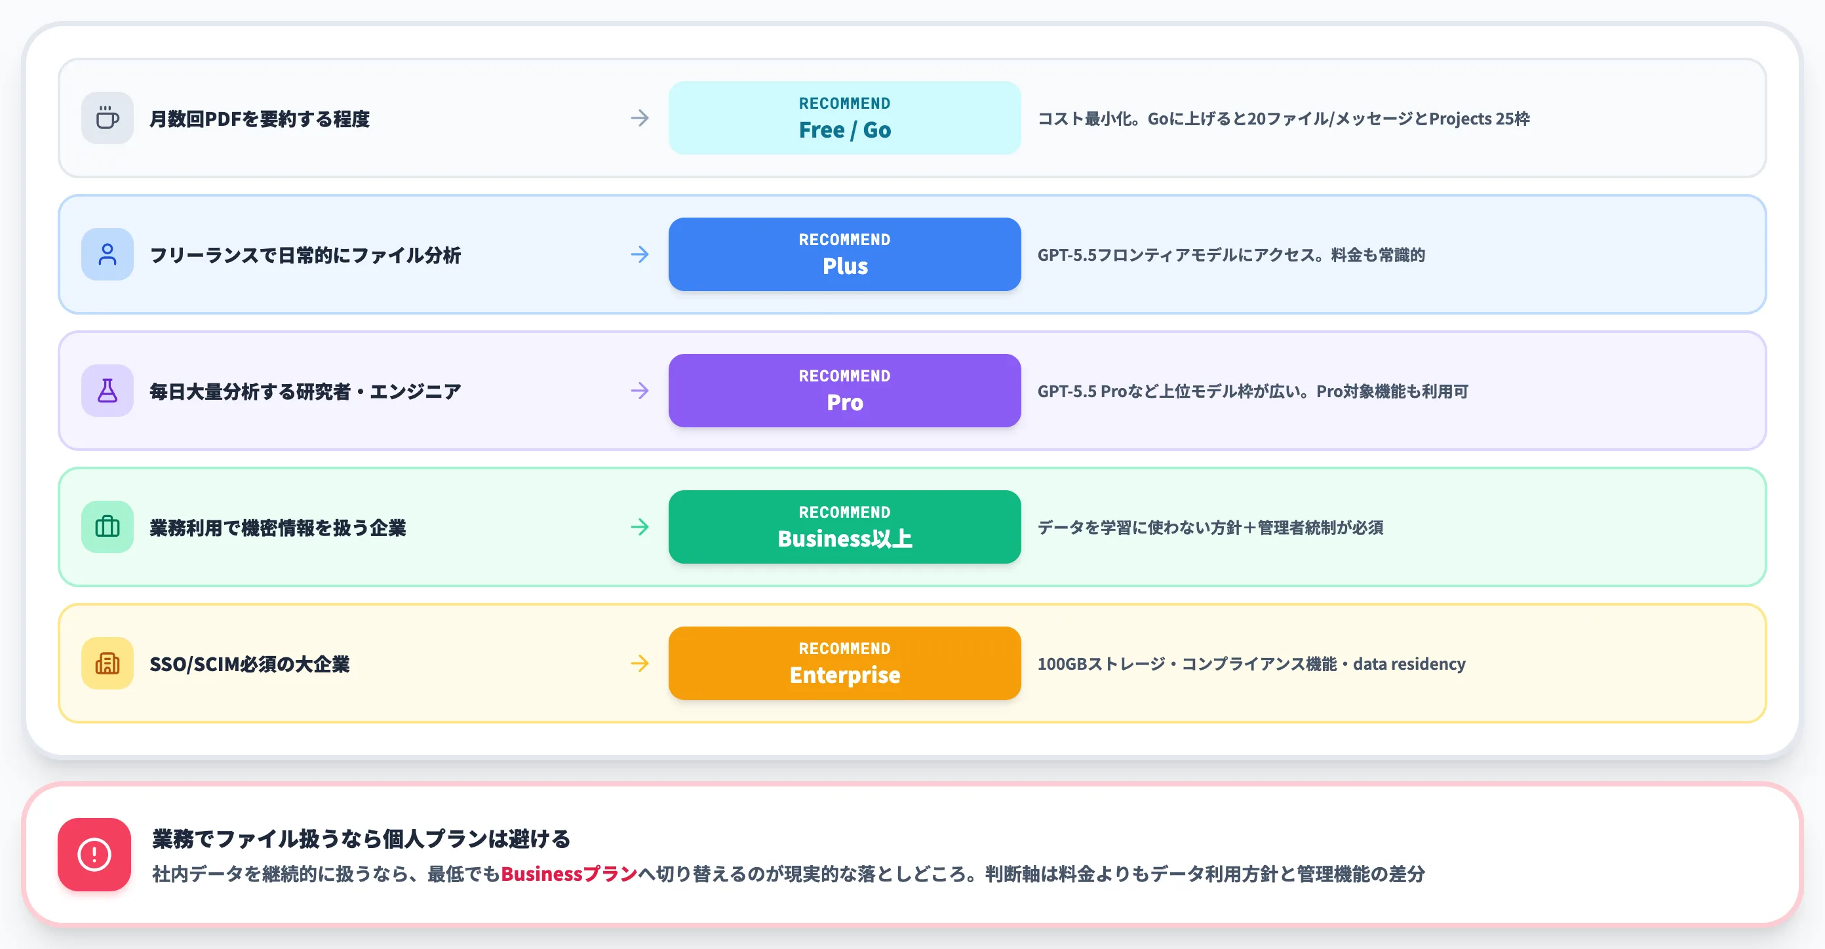Click description 100GBストレージ・コンプライアンス機能
Viewport: 1825px width, 949px height.
coord(1251,665)
